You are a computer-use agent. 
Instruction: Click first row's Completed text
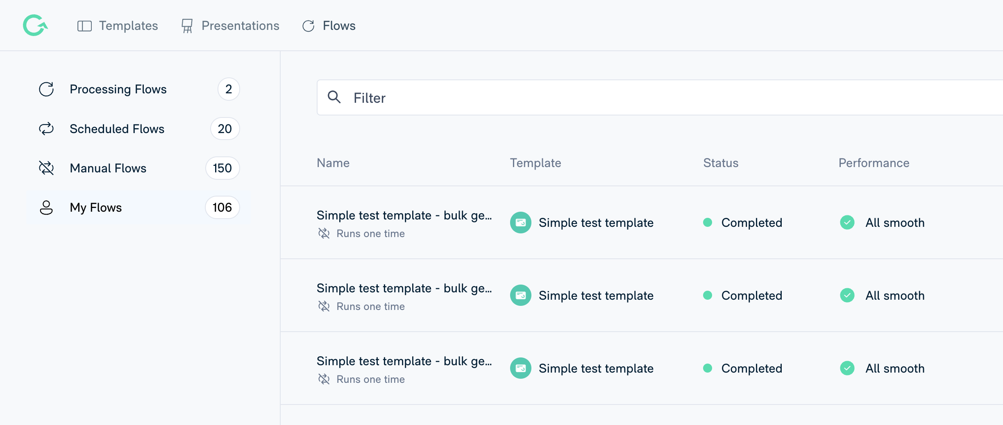point(752,223)
